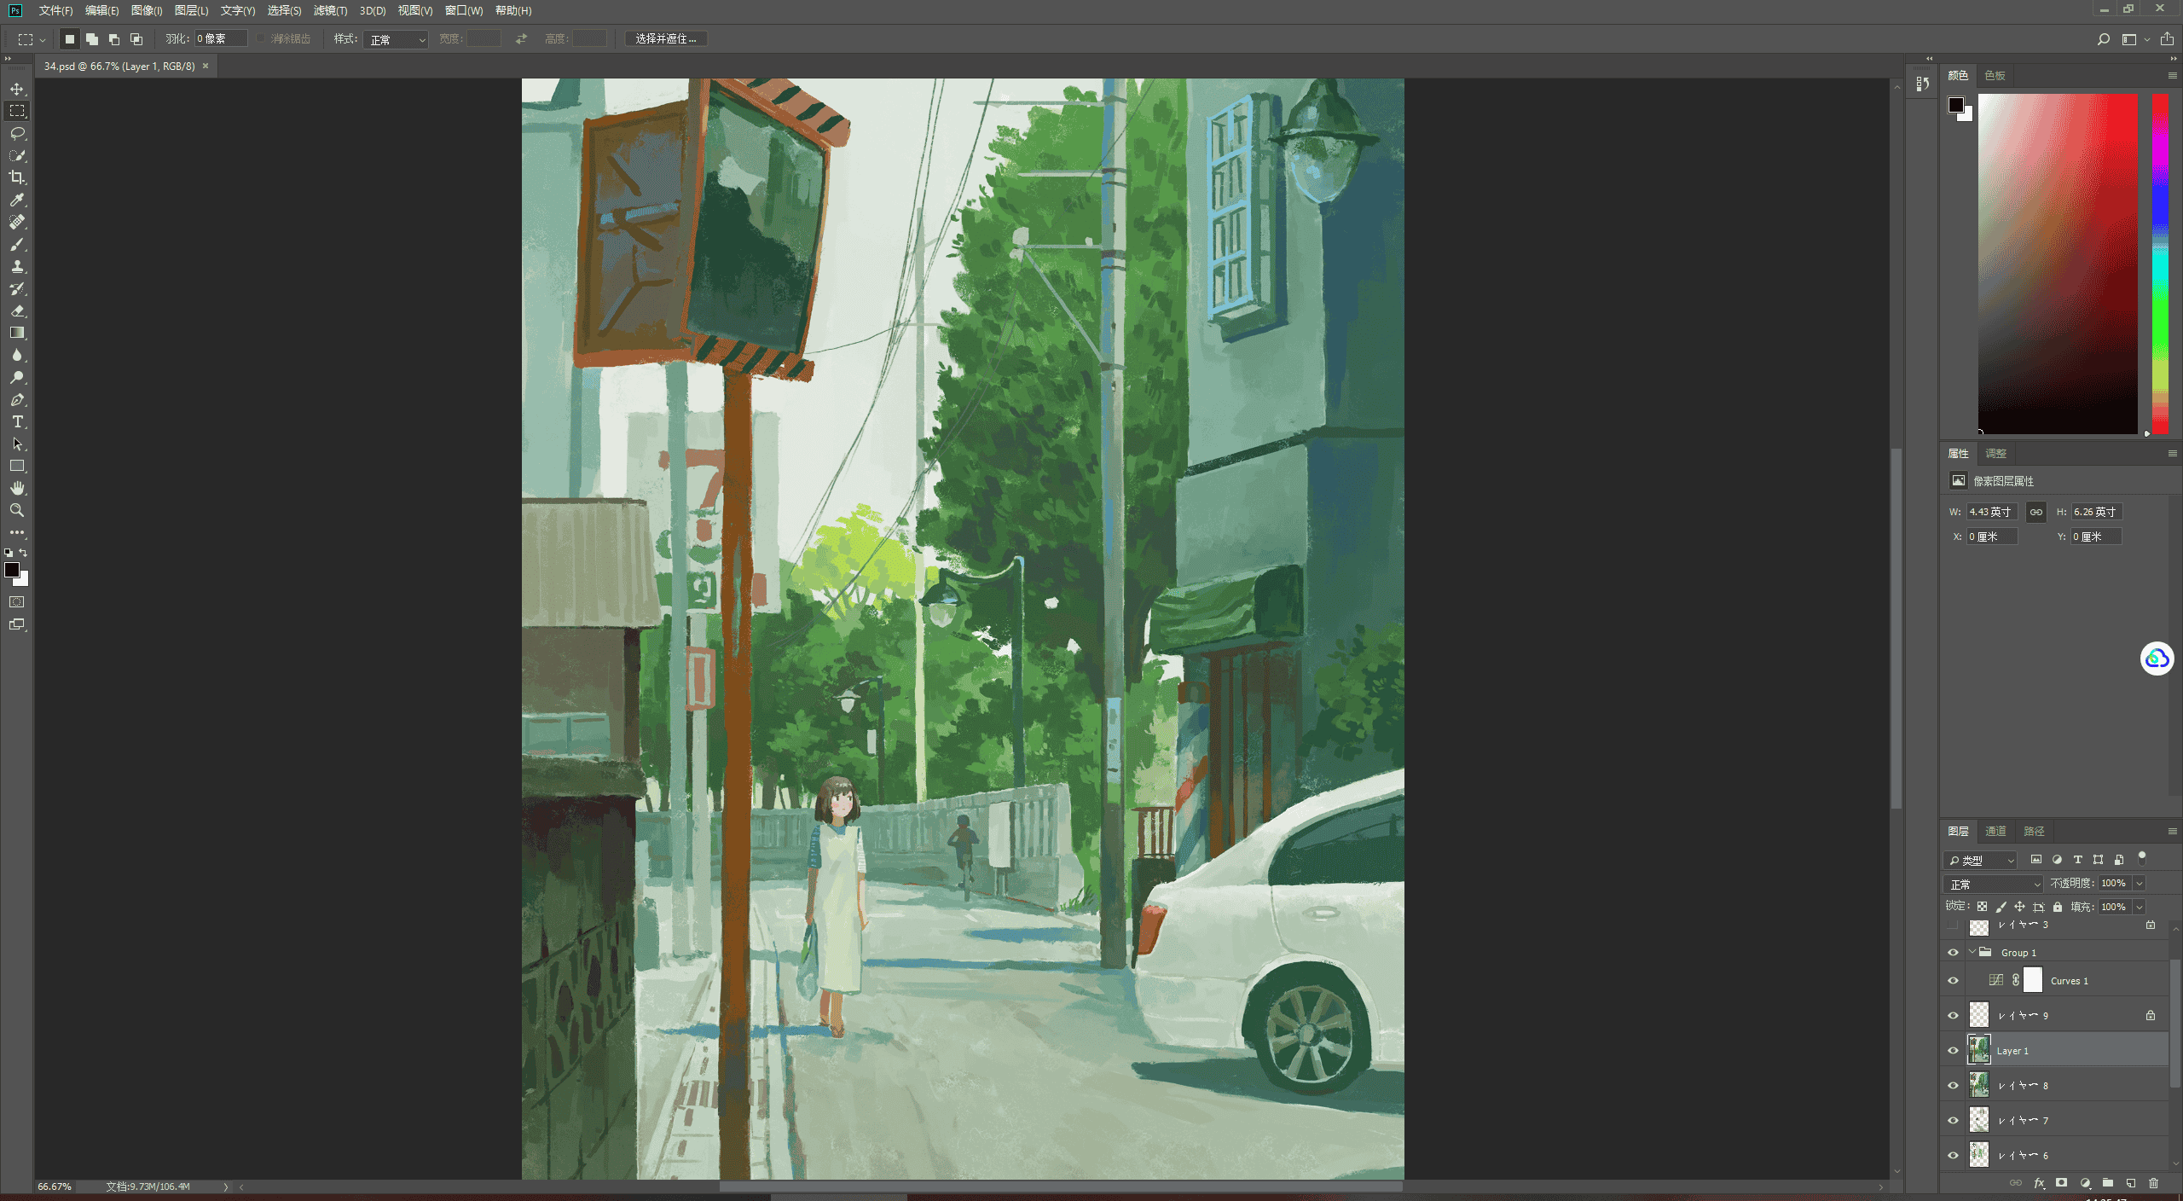This screenshot has width=2183, height=1201.
Task: Select the Horizontal Type tool
Action: (x=17, y=421)
